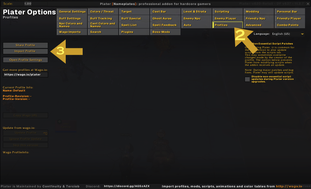
Task: Select the Personal Bar tab
Action: (290, 12)
